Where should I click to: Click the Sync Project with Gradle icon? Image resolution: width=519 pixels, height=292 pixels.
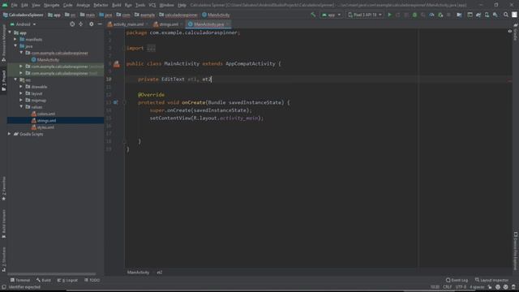pyautogui.click(x=478, y=15)
